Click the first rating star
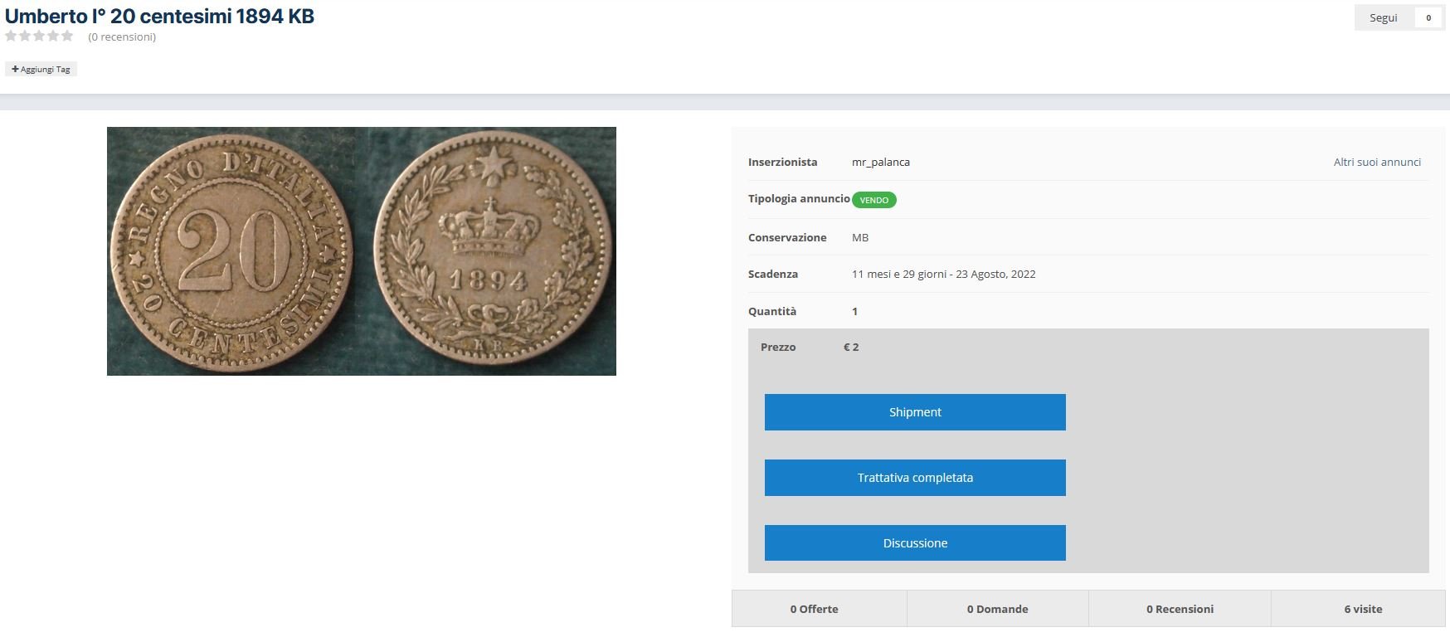Viewport: 1450px width, 637px height. tap(11, 36)
